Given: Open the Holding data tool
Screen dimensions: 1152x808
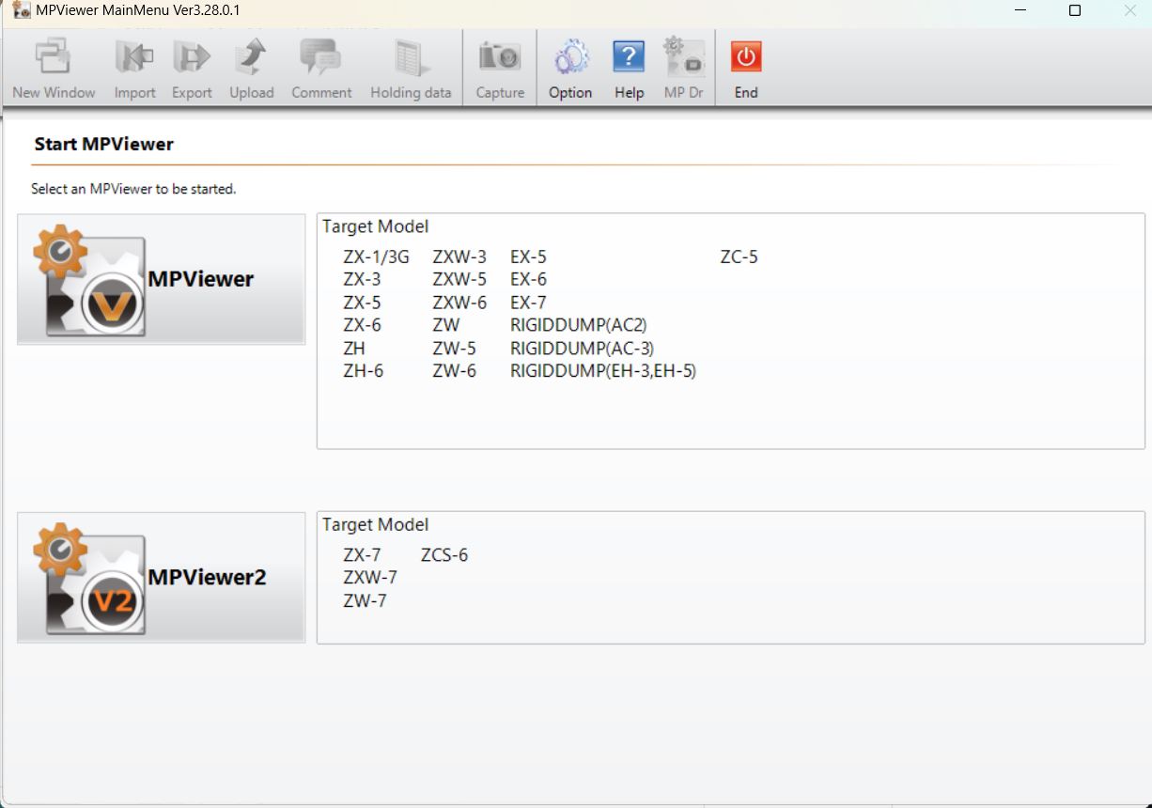Looking at the screenshot, I should click(x=410, y=56).
